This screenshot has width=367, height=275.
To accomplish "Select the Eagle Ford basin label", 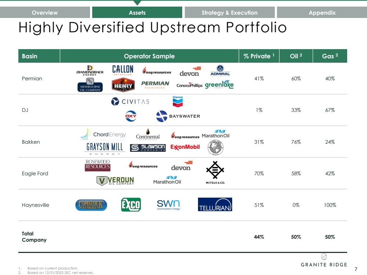I will pyautogui.click(x=35, y=173).
